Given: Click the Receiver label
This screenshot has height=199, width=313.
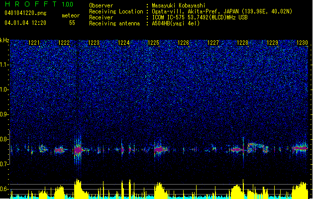Looking at the screenshot, I should tap(101, 17).
